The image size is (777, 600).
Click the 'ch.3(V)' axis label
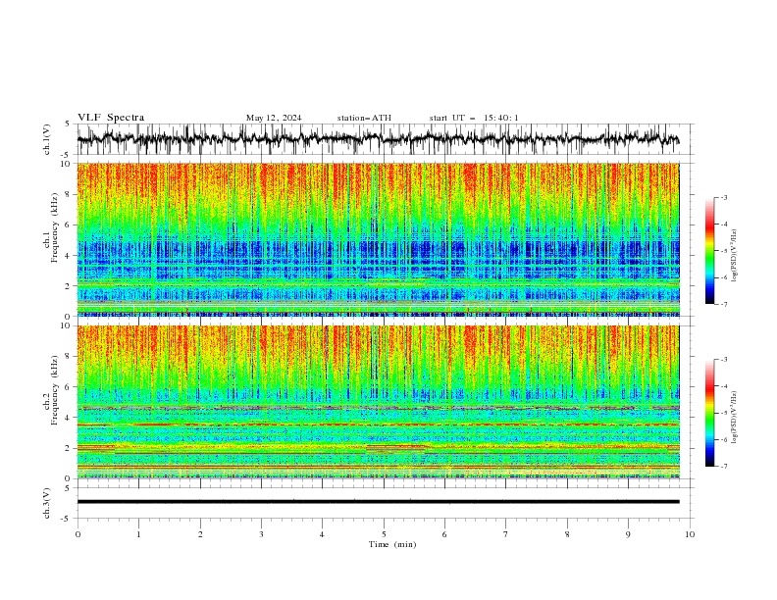pyautogui.click(x=47, y=503)
